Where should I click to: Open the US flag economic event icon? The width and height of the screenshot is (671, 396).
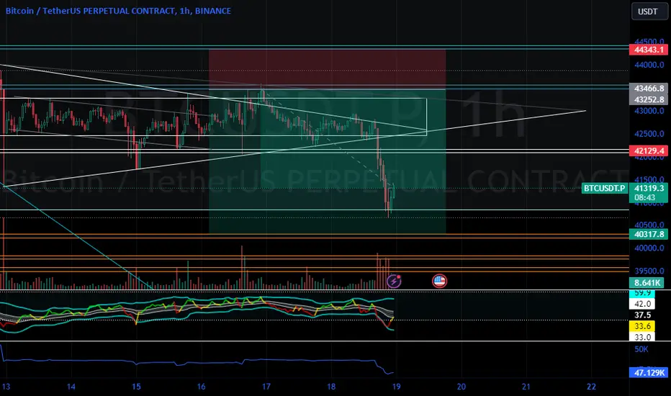(439, 282)
